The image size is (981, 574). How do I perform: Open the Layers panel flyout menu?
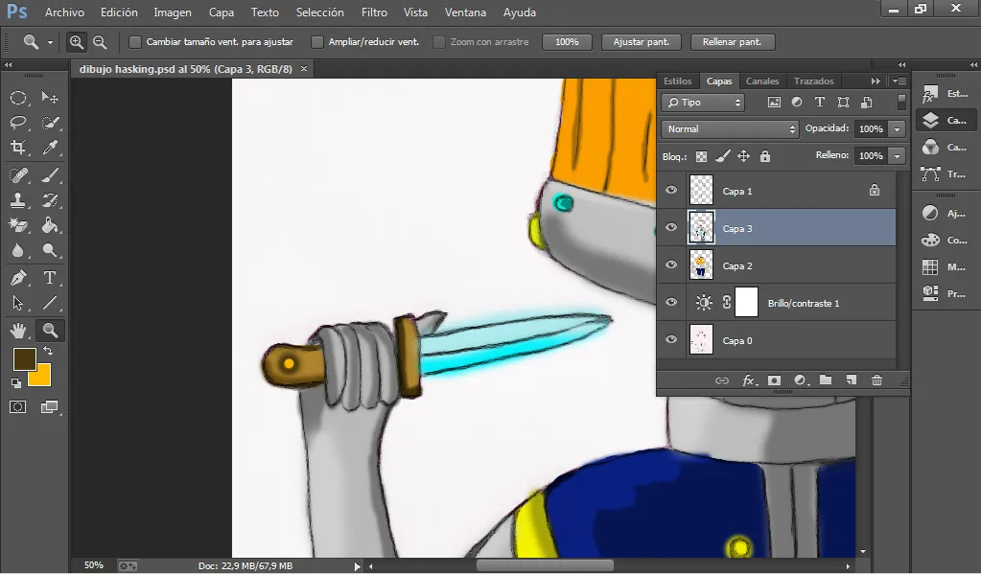899,81
